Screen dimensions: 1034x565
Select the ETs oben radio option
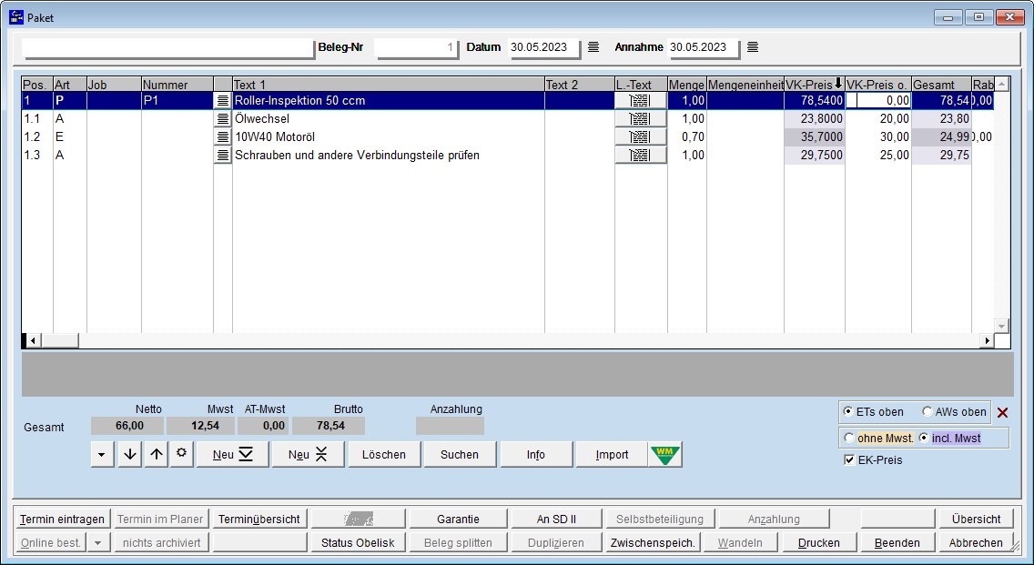tap(848, 411)
